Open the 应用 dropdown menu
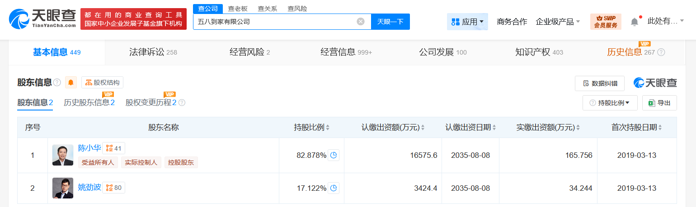 467,22
